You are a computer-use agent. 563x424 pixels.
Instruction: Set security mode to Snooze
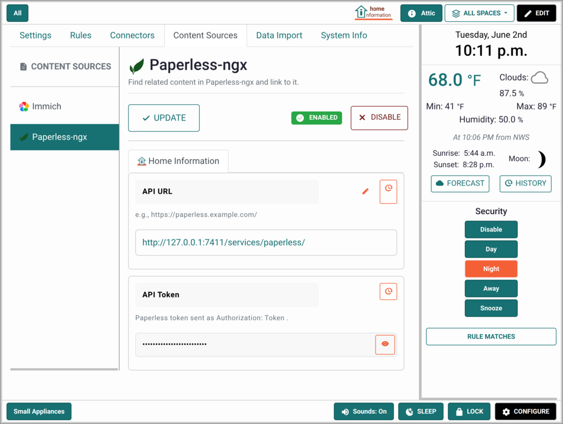point(491,308)
